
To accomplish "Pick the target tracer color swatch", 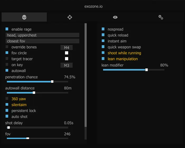I will click(x=67, y=59).
